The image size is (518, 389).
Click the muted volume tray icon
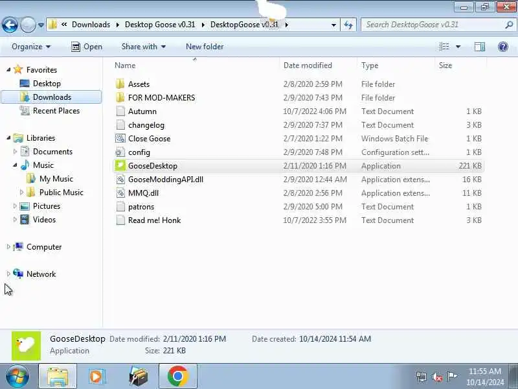pos(437,377)
